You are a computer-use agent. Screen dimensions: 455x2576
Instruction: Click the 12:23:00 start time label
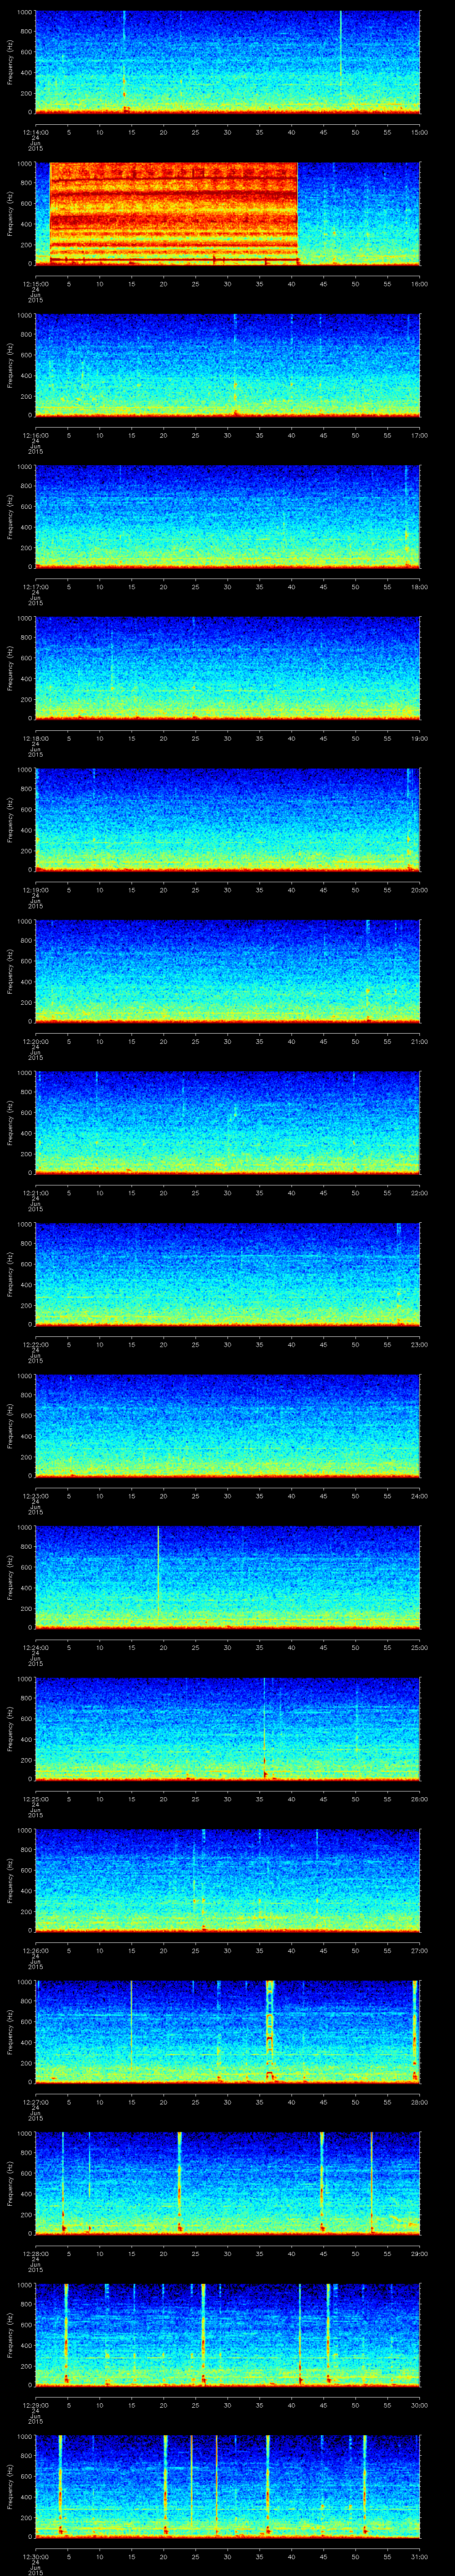click(x=35, y=1496)
